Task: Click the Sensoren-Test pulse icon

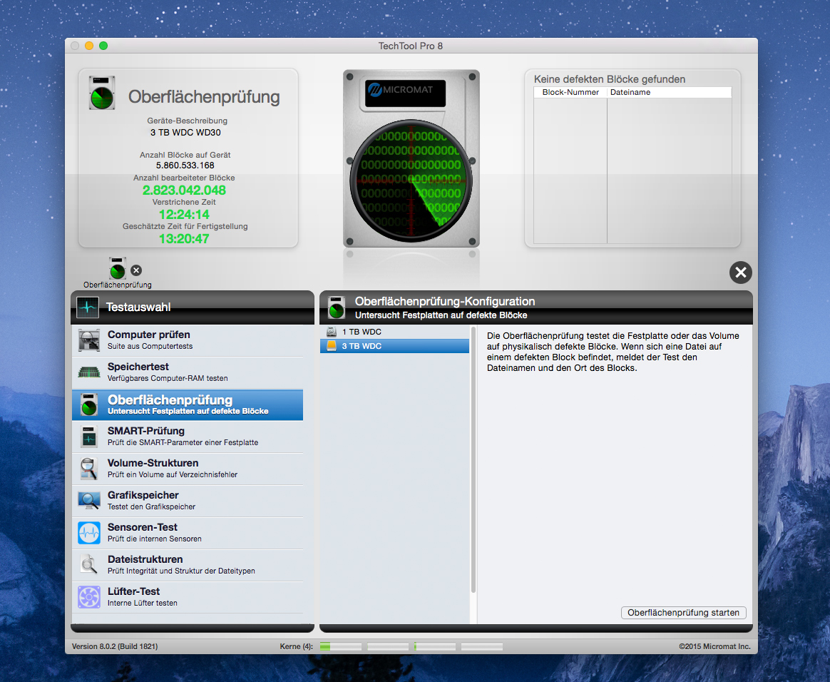Action: point(89,533)
